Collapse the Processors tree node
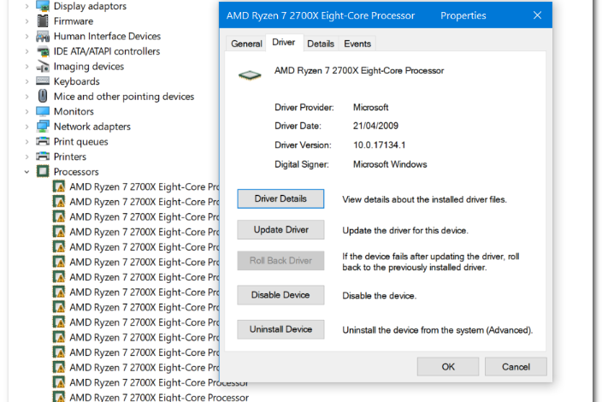602x402 pixels. click(x=27, y=172)
